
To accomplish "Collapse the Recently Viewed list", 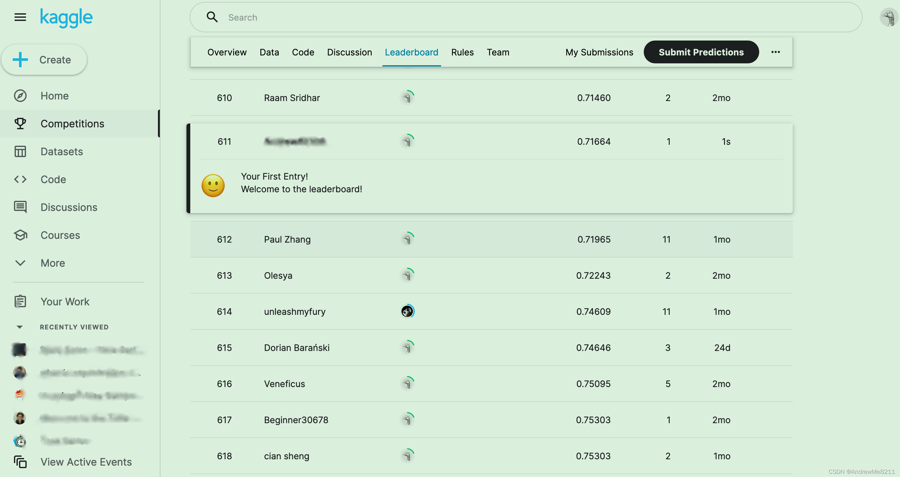I will tap(20, 327).
